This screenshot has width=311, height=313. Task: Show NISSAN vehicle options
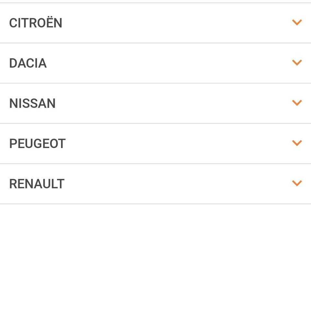[155, 104]
